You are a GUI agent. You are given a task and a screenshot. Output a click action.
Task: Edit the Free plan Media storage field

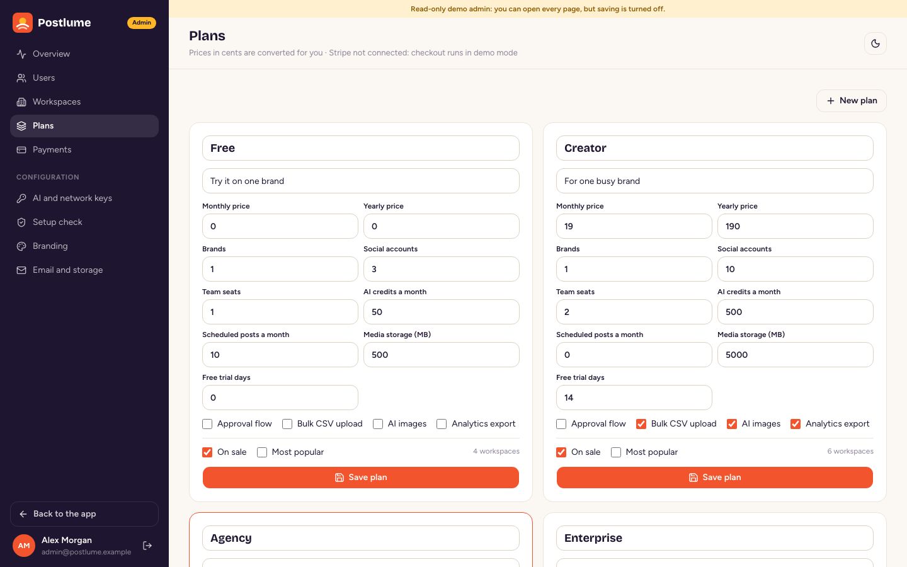coord(442,355)
